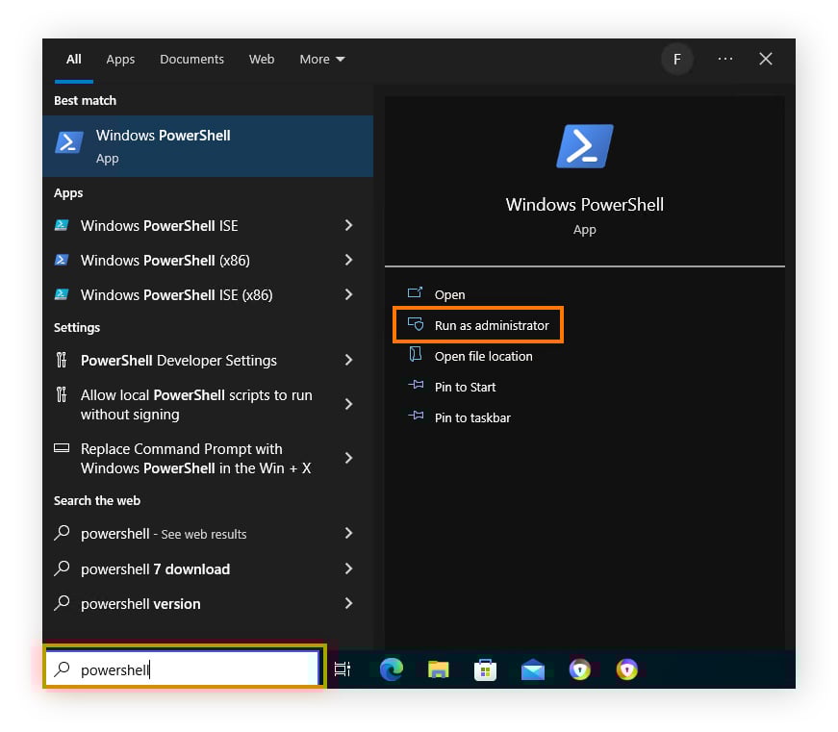Screen dimensions: 838x732
Task: Open Replace Command Prompt with PowerShell setting
Action: (x=208, y=459)
